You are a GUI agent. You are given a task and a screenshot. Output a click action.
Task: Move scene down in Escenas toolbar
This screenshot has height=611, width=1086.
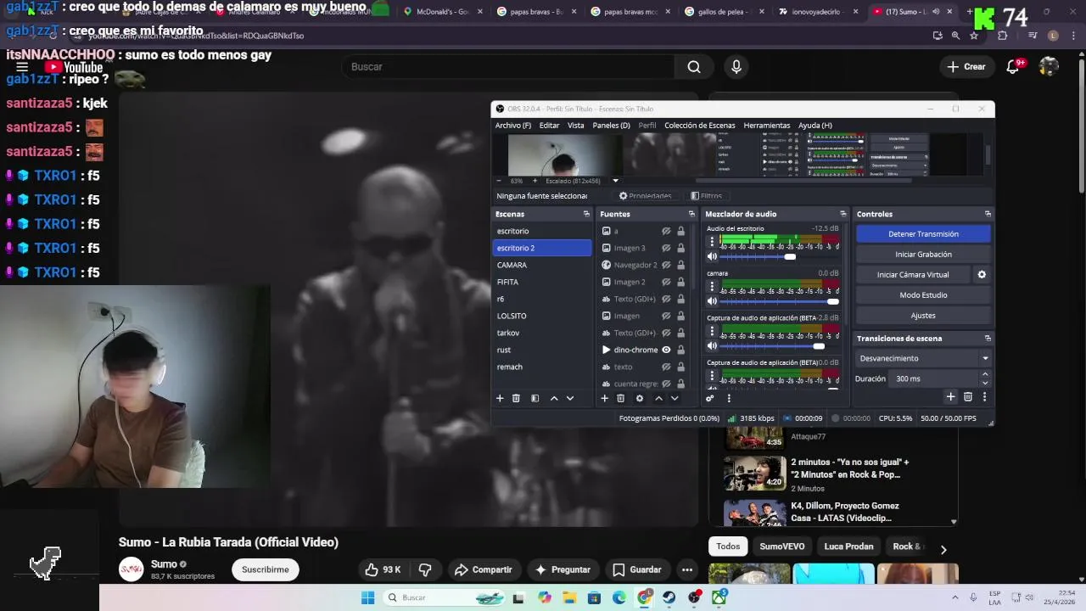[x=570, y=398]
